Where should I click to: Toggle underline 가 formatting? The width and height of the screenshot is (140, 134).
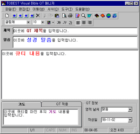click(70, 22)
